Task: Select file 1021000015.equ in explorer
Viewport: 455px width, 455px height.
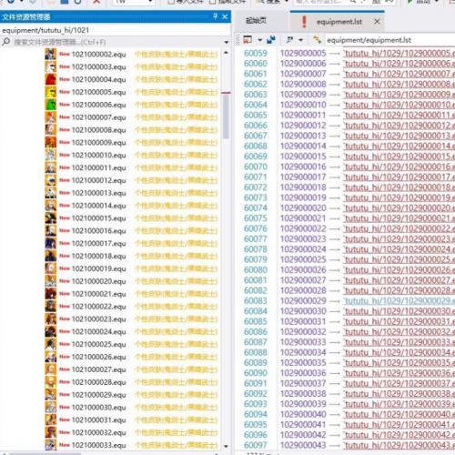Action: (98, 218)
